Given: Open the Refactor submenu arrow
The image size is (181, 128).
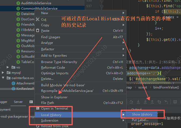Looking at the screenshot, I should tap(124, 49).
